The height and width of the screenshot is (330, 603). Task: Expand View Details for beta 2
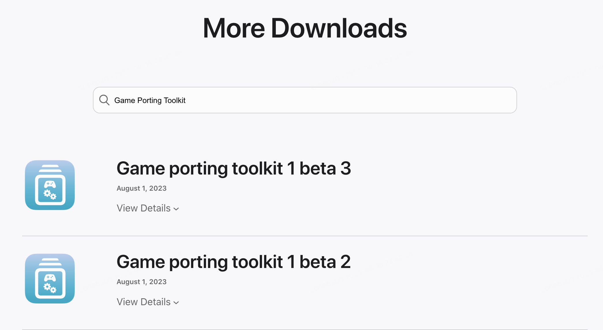click(x=143, y=302)
